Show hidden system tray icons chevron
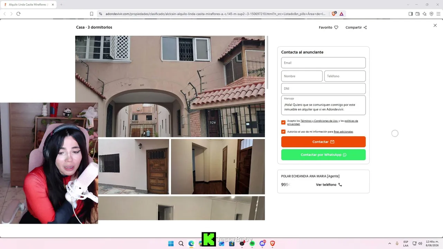 (390, 243)
